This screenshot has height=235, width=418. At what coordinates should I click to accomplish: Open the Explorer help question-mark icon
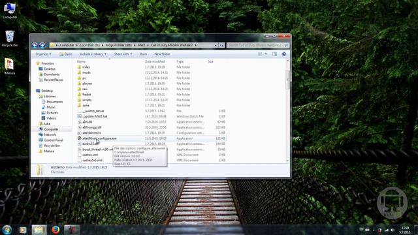284,54
